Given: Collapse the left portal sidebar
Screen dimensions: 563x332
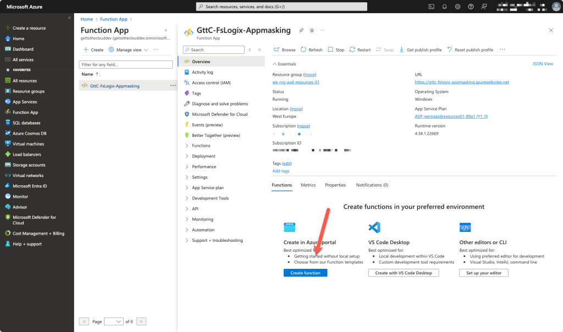Looking at the screenshot, I should 69,18.
